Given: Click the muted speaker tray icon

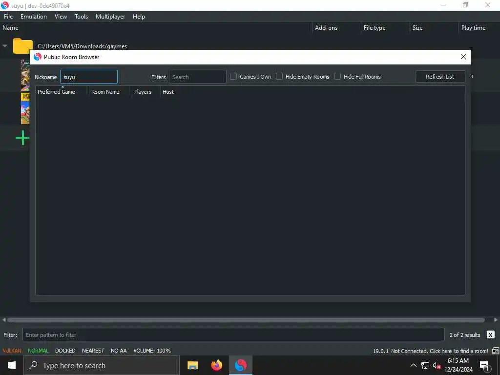Looking at the screenshot, I should coord(437,366).
